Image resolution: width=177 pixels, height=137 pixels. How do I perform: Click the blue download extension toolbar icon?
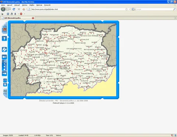(x=15, y=14)
